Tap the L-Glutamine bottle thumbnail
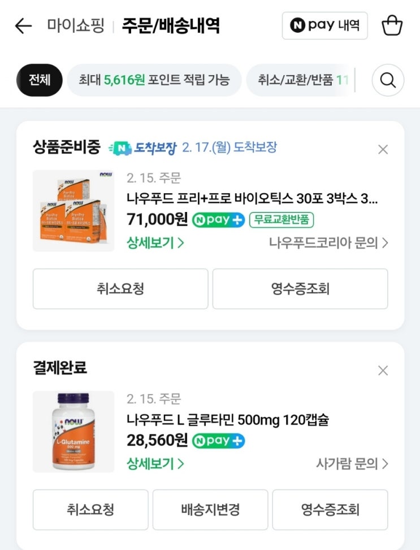420x550 pixels. pos(73,431)
